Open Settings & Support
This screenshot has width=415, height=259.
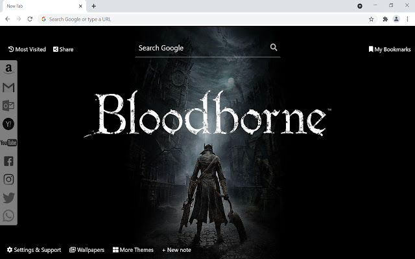(34, 250)
